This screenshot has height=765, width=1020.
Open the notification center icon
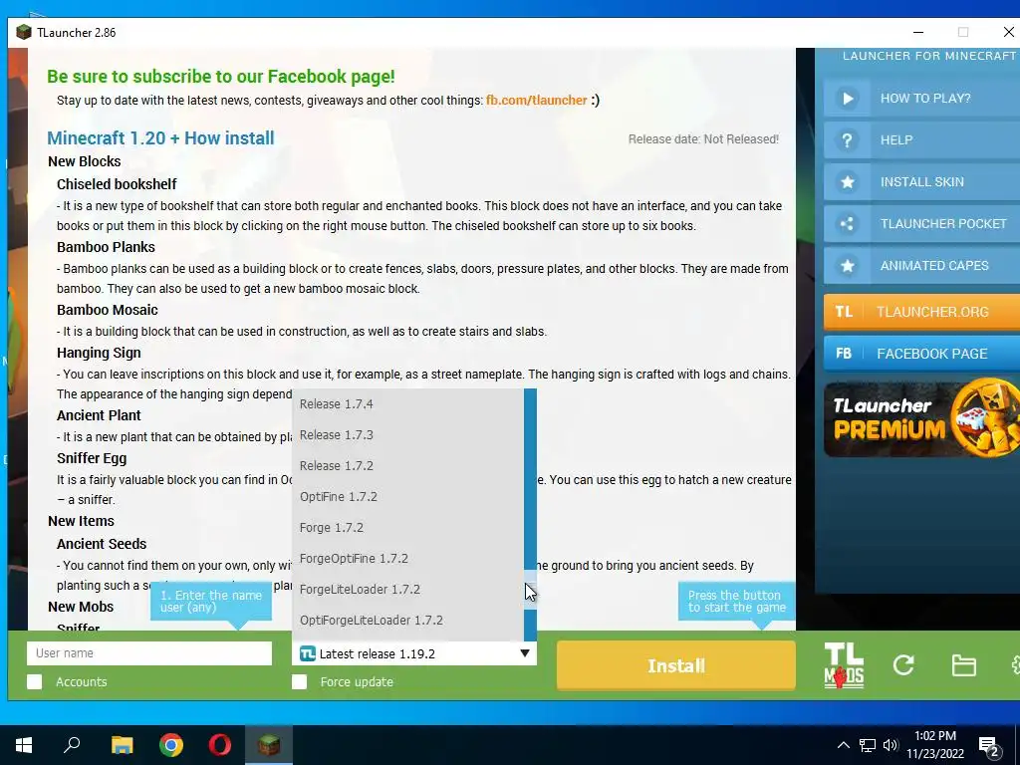point(989,745)
